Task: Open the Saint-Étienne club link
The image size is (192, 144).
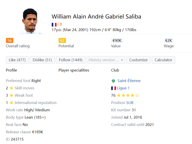Action: tap(129, 81)
